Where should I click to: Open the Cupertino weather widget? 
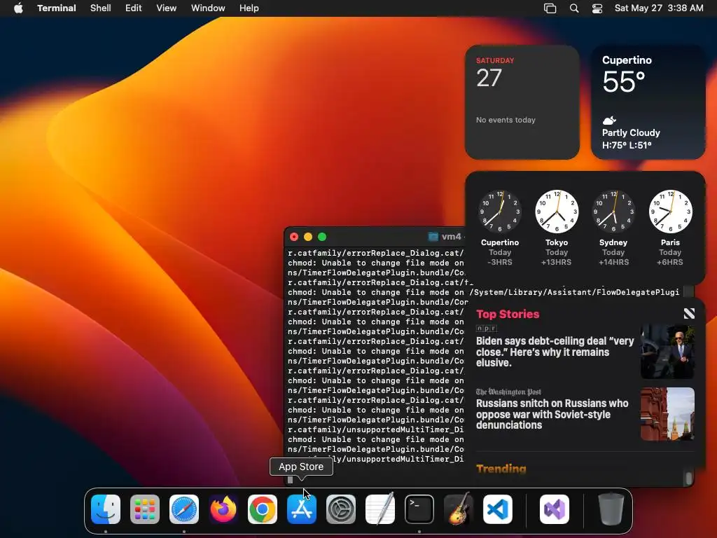648,102
